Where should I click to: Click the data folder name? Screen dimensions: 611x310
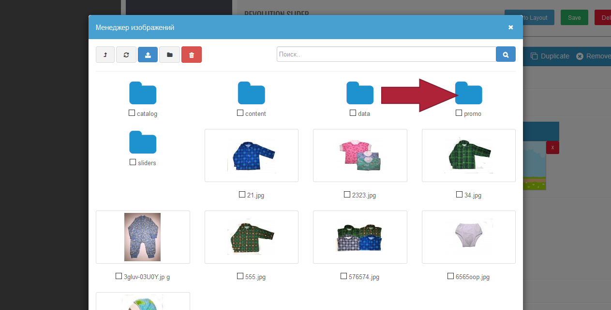click(x=364, y=114)
